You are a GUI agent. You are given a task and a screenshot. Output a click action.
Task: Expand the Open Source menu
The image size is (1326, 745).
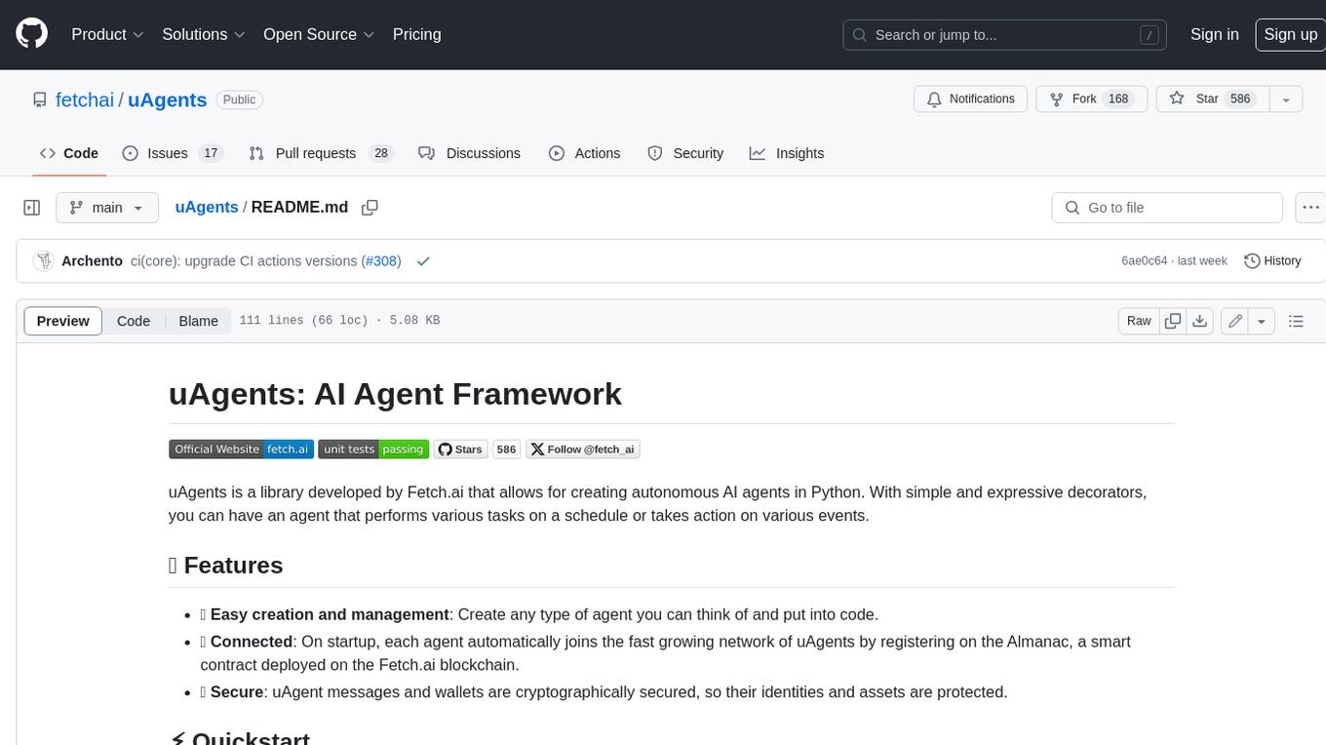(x=319, y=34)
